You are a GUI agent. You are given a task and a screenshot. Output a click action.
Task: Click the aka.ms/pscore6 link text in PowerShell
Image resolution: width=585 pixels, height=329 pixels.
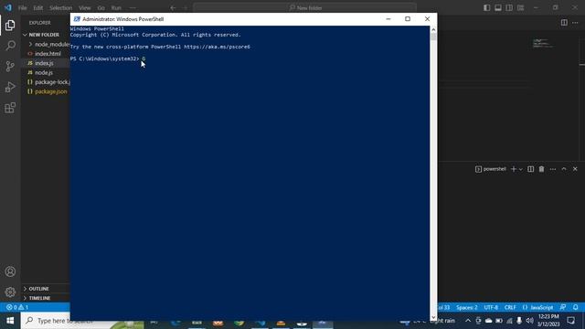(217, 47)
